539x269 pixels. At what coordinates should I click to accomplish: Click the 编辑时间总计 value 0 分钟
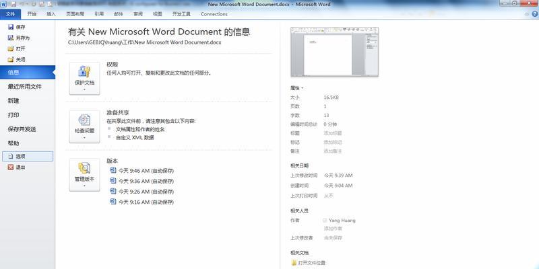click(330, 124)
